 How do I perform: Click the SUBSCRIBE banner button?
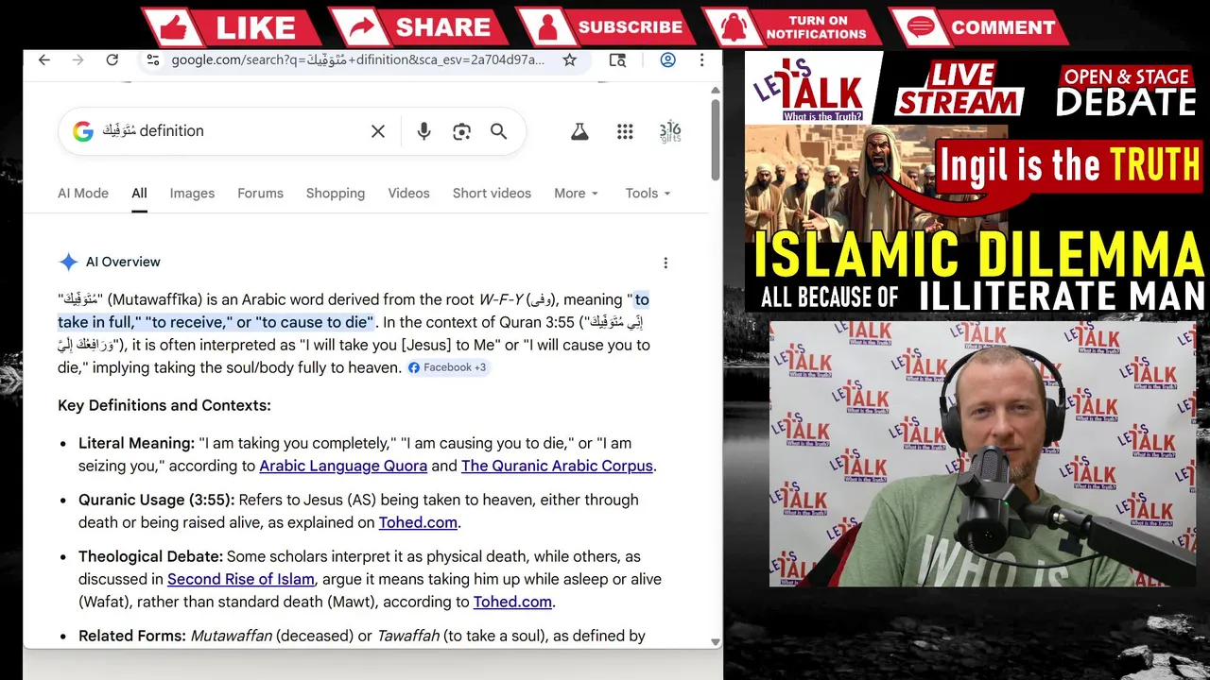tap(605, 27)
